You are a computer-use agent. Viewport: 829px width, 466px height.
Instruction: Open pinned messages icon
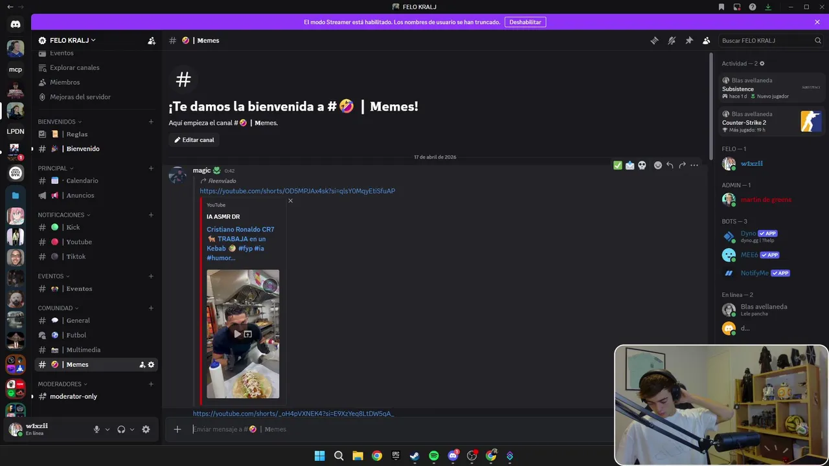[689, 40]
